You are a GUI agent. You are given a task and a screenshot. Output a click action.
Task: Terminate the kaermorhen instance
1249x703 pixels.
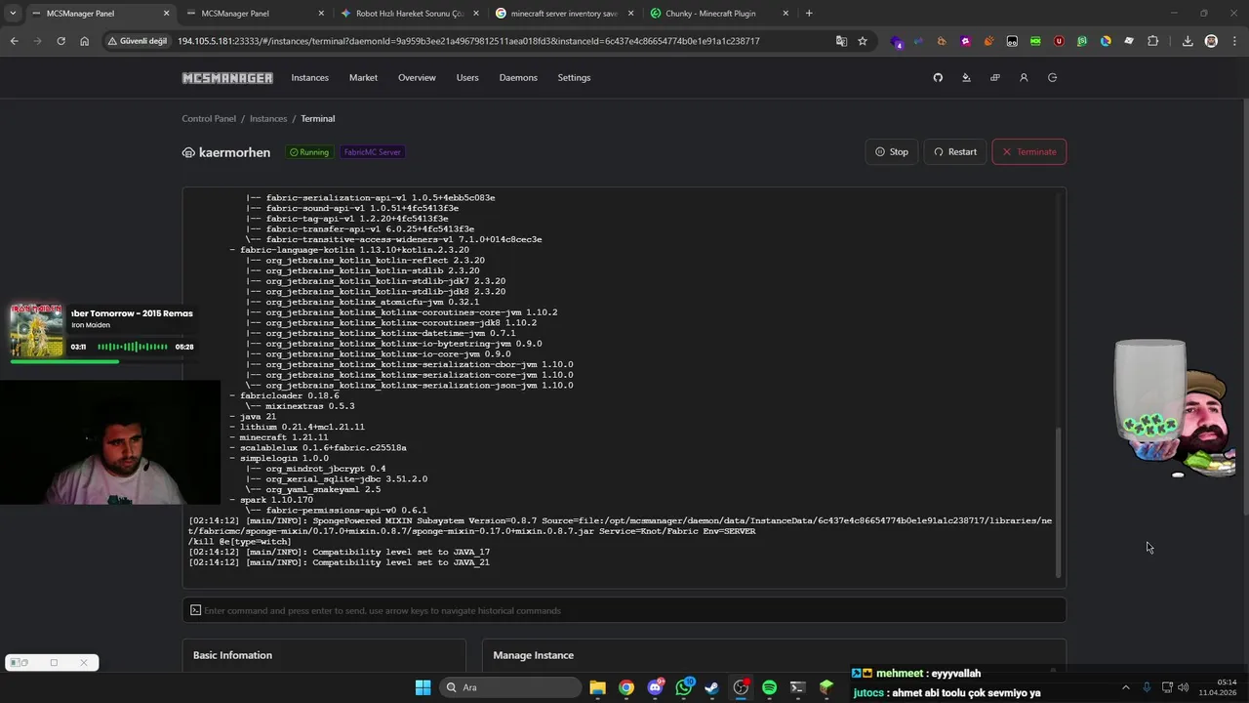click(1029, 151)
